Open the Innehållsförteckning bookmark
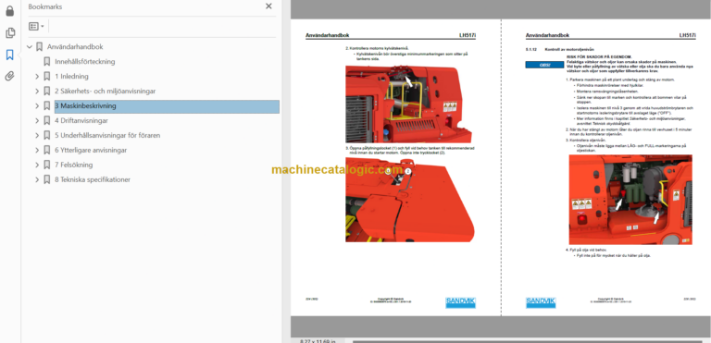Screen dimensions: 711x343 (85, 62)
